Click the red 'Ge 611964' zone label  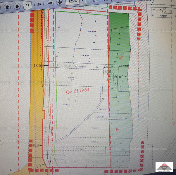(x=77, y=91)
